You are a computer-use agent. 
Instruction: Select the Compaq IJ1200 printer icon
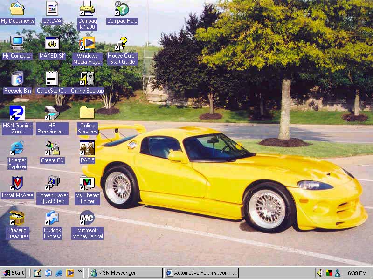87,9
